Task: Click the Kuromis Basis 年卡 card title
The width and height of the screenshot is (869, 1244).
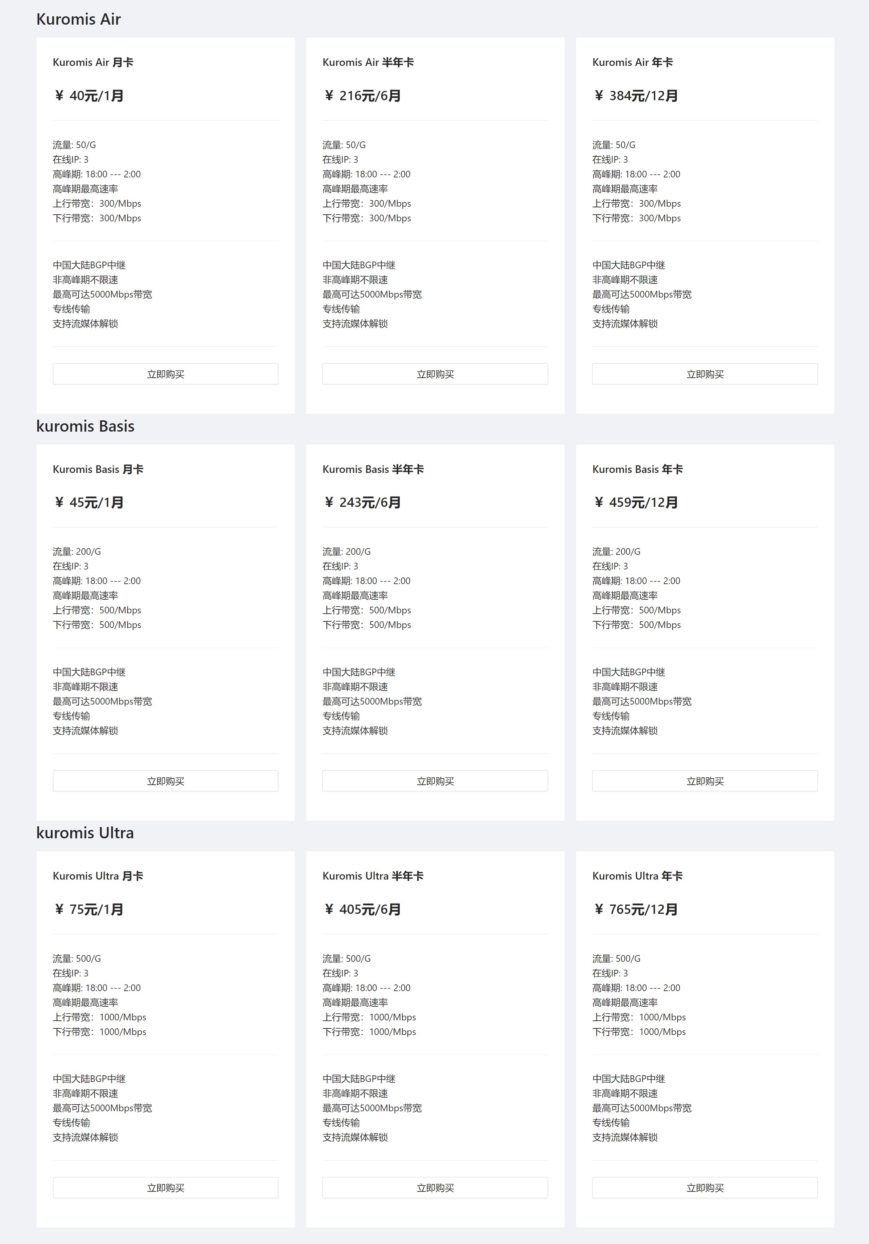Action: pyautogui.click(x=638, y=469)
